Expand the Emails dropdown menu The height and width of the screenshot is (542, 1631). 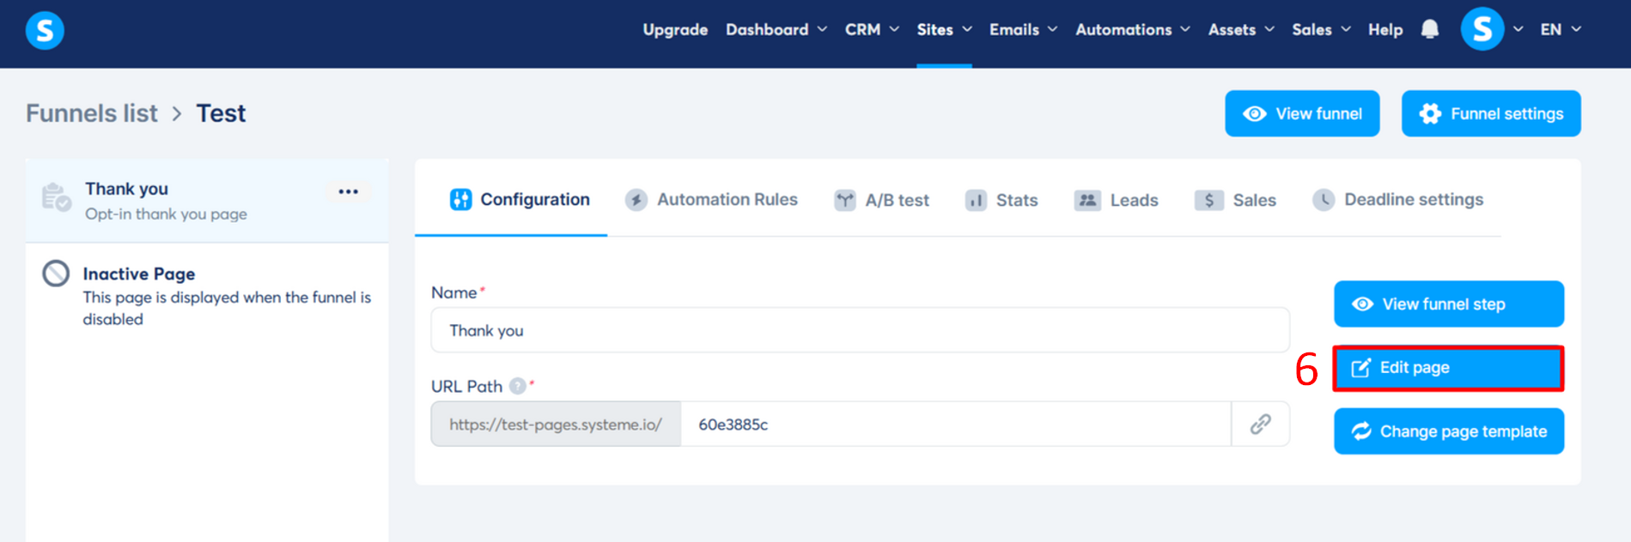1023,29
